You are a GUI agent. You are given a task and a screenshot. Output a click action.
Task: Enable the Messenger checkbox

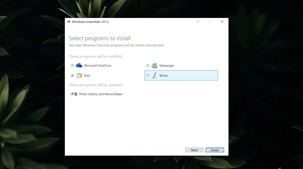click(147, 66)
